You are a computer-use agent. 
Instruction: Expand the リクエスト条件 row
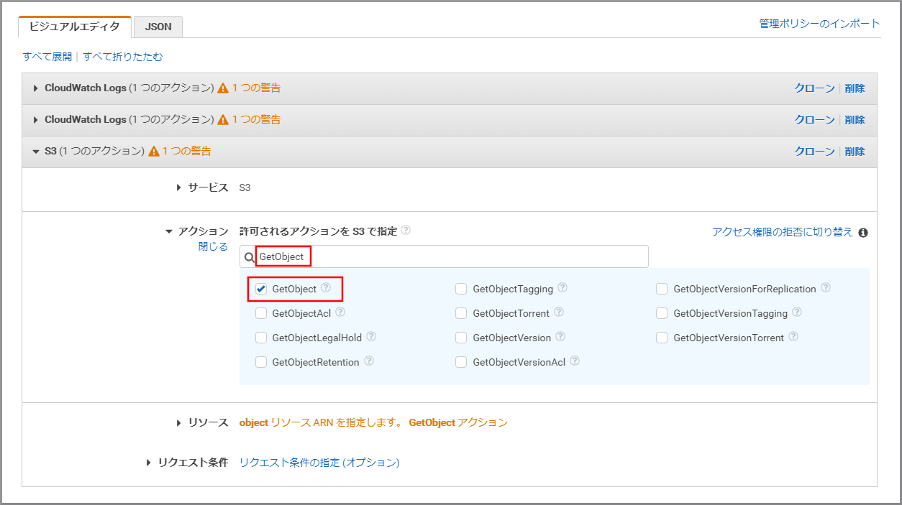[x=149, y=463]
